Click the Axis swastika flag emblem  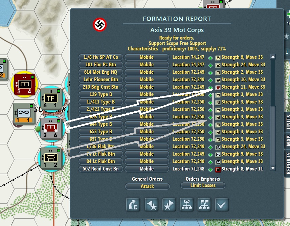pos(100,25)
